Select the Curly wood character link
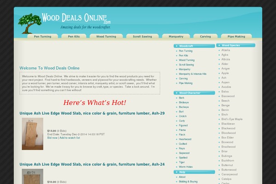The width and height of the screenshot is (276, 184). 182,121
